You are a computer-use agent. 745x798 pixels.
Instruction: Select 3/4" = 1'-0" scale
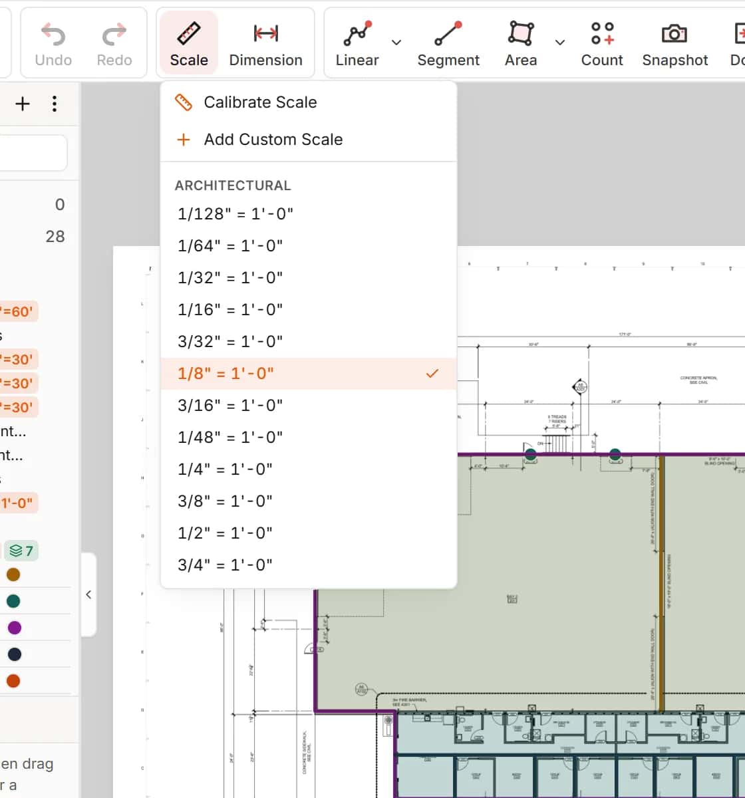pos(309,565)
